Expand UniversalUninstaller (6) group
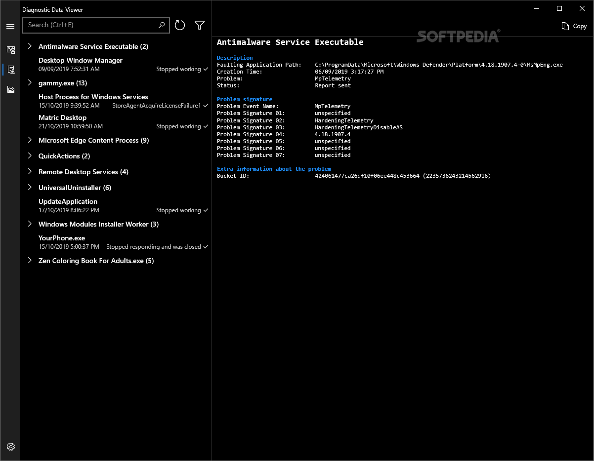Viewport: 594px width, 461px height. [30, 188]
